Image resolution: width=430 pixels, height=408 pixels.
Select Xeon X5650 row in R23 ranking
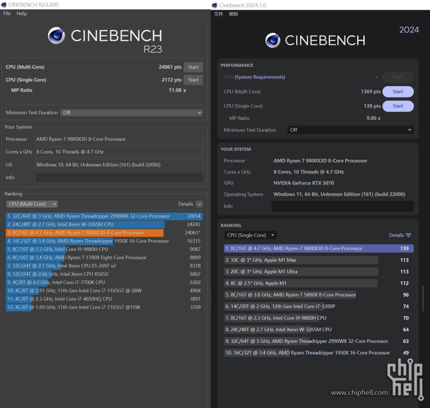pos(104,274)
